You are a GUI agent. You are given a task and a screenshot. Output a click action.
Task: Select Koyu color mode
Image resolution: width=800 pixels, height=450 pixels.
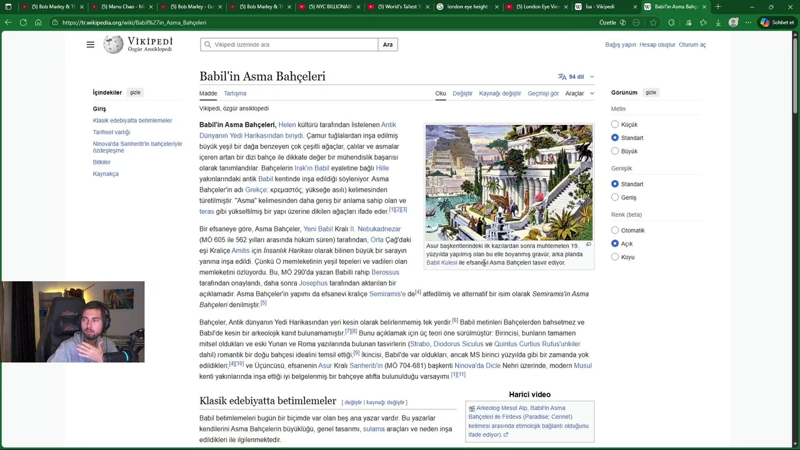[x=615, y=257]
